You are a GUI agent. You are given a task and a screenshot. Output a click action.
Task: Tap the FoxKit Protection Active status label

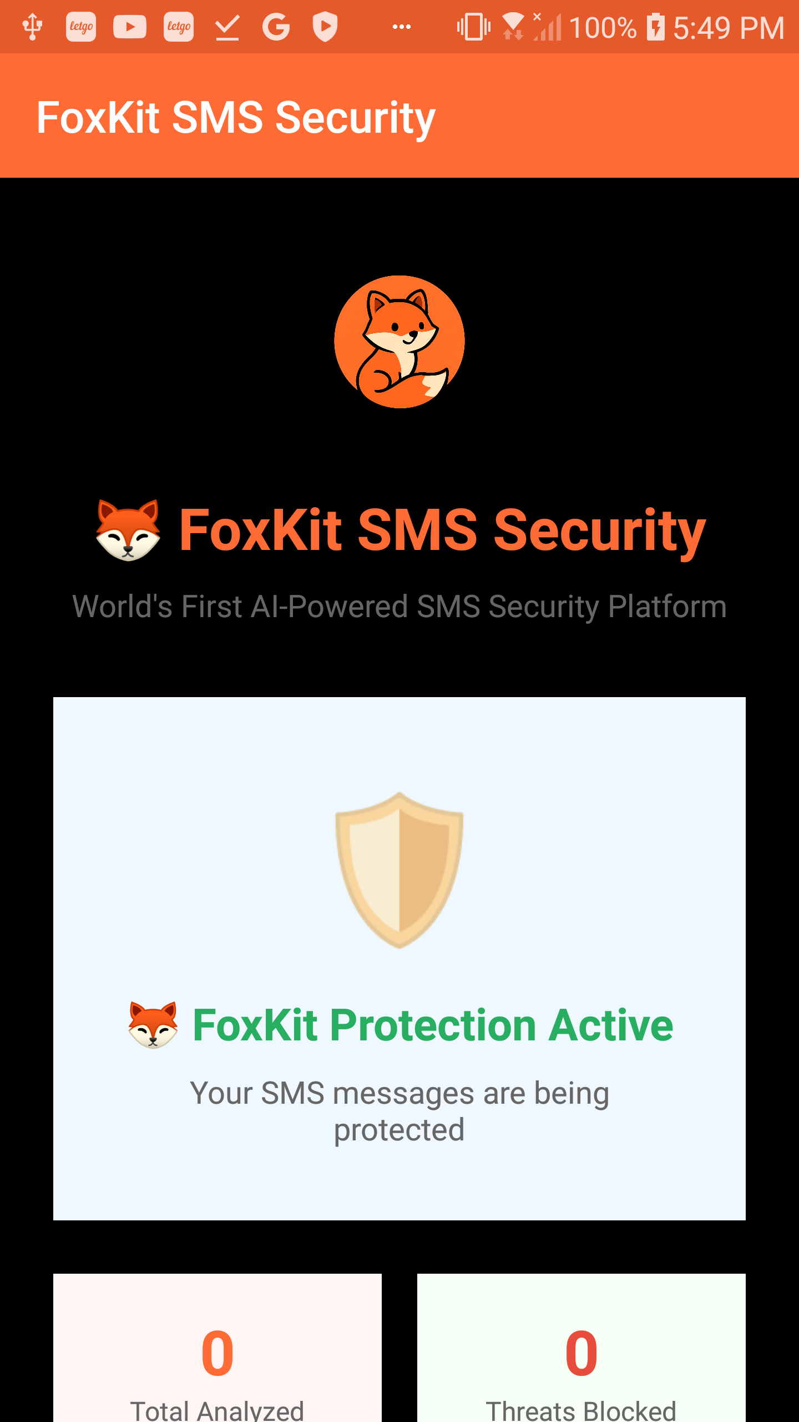(x=432, y=1025)
